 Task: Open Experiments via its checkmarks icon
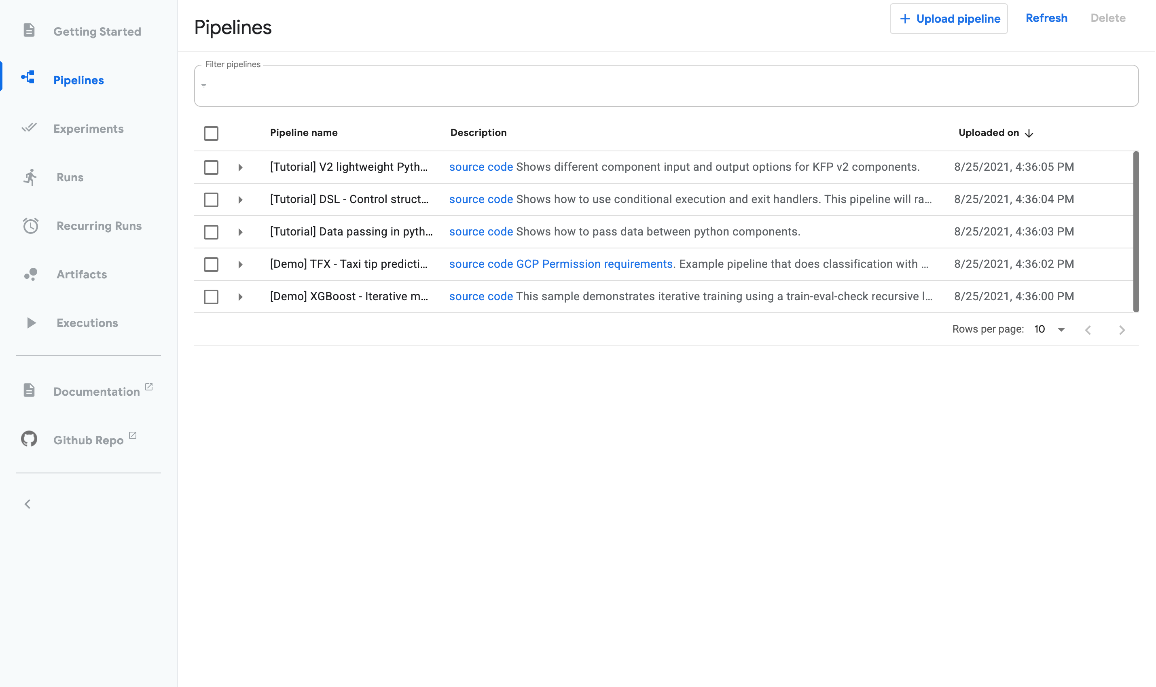coord(30,127)
